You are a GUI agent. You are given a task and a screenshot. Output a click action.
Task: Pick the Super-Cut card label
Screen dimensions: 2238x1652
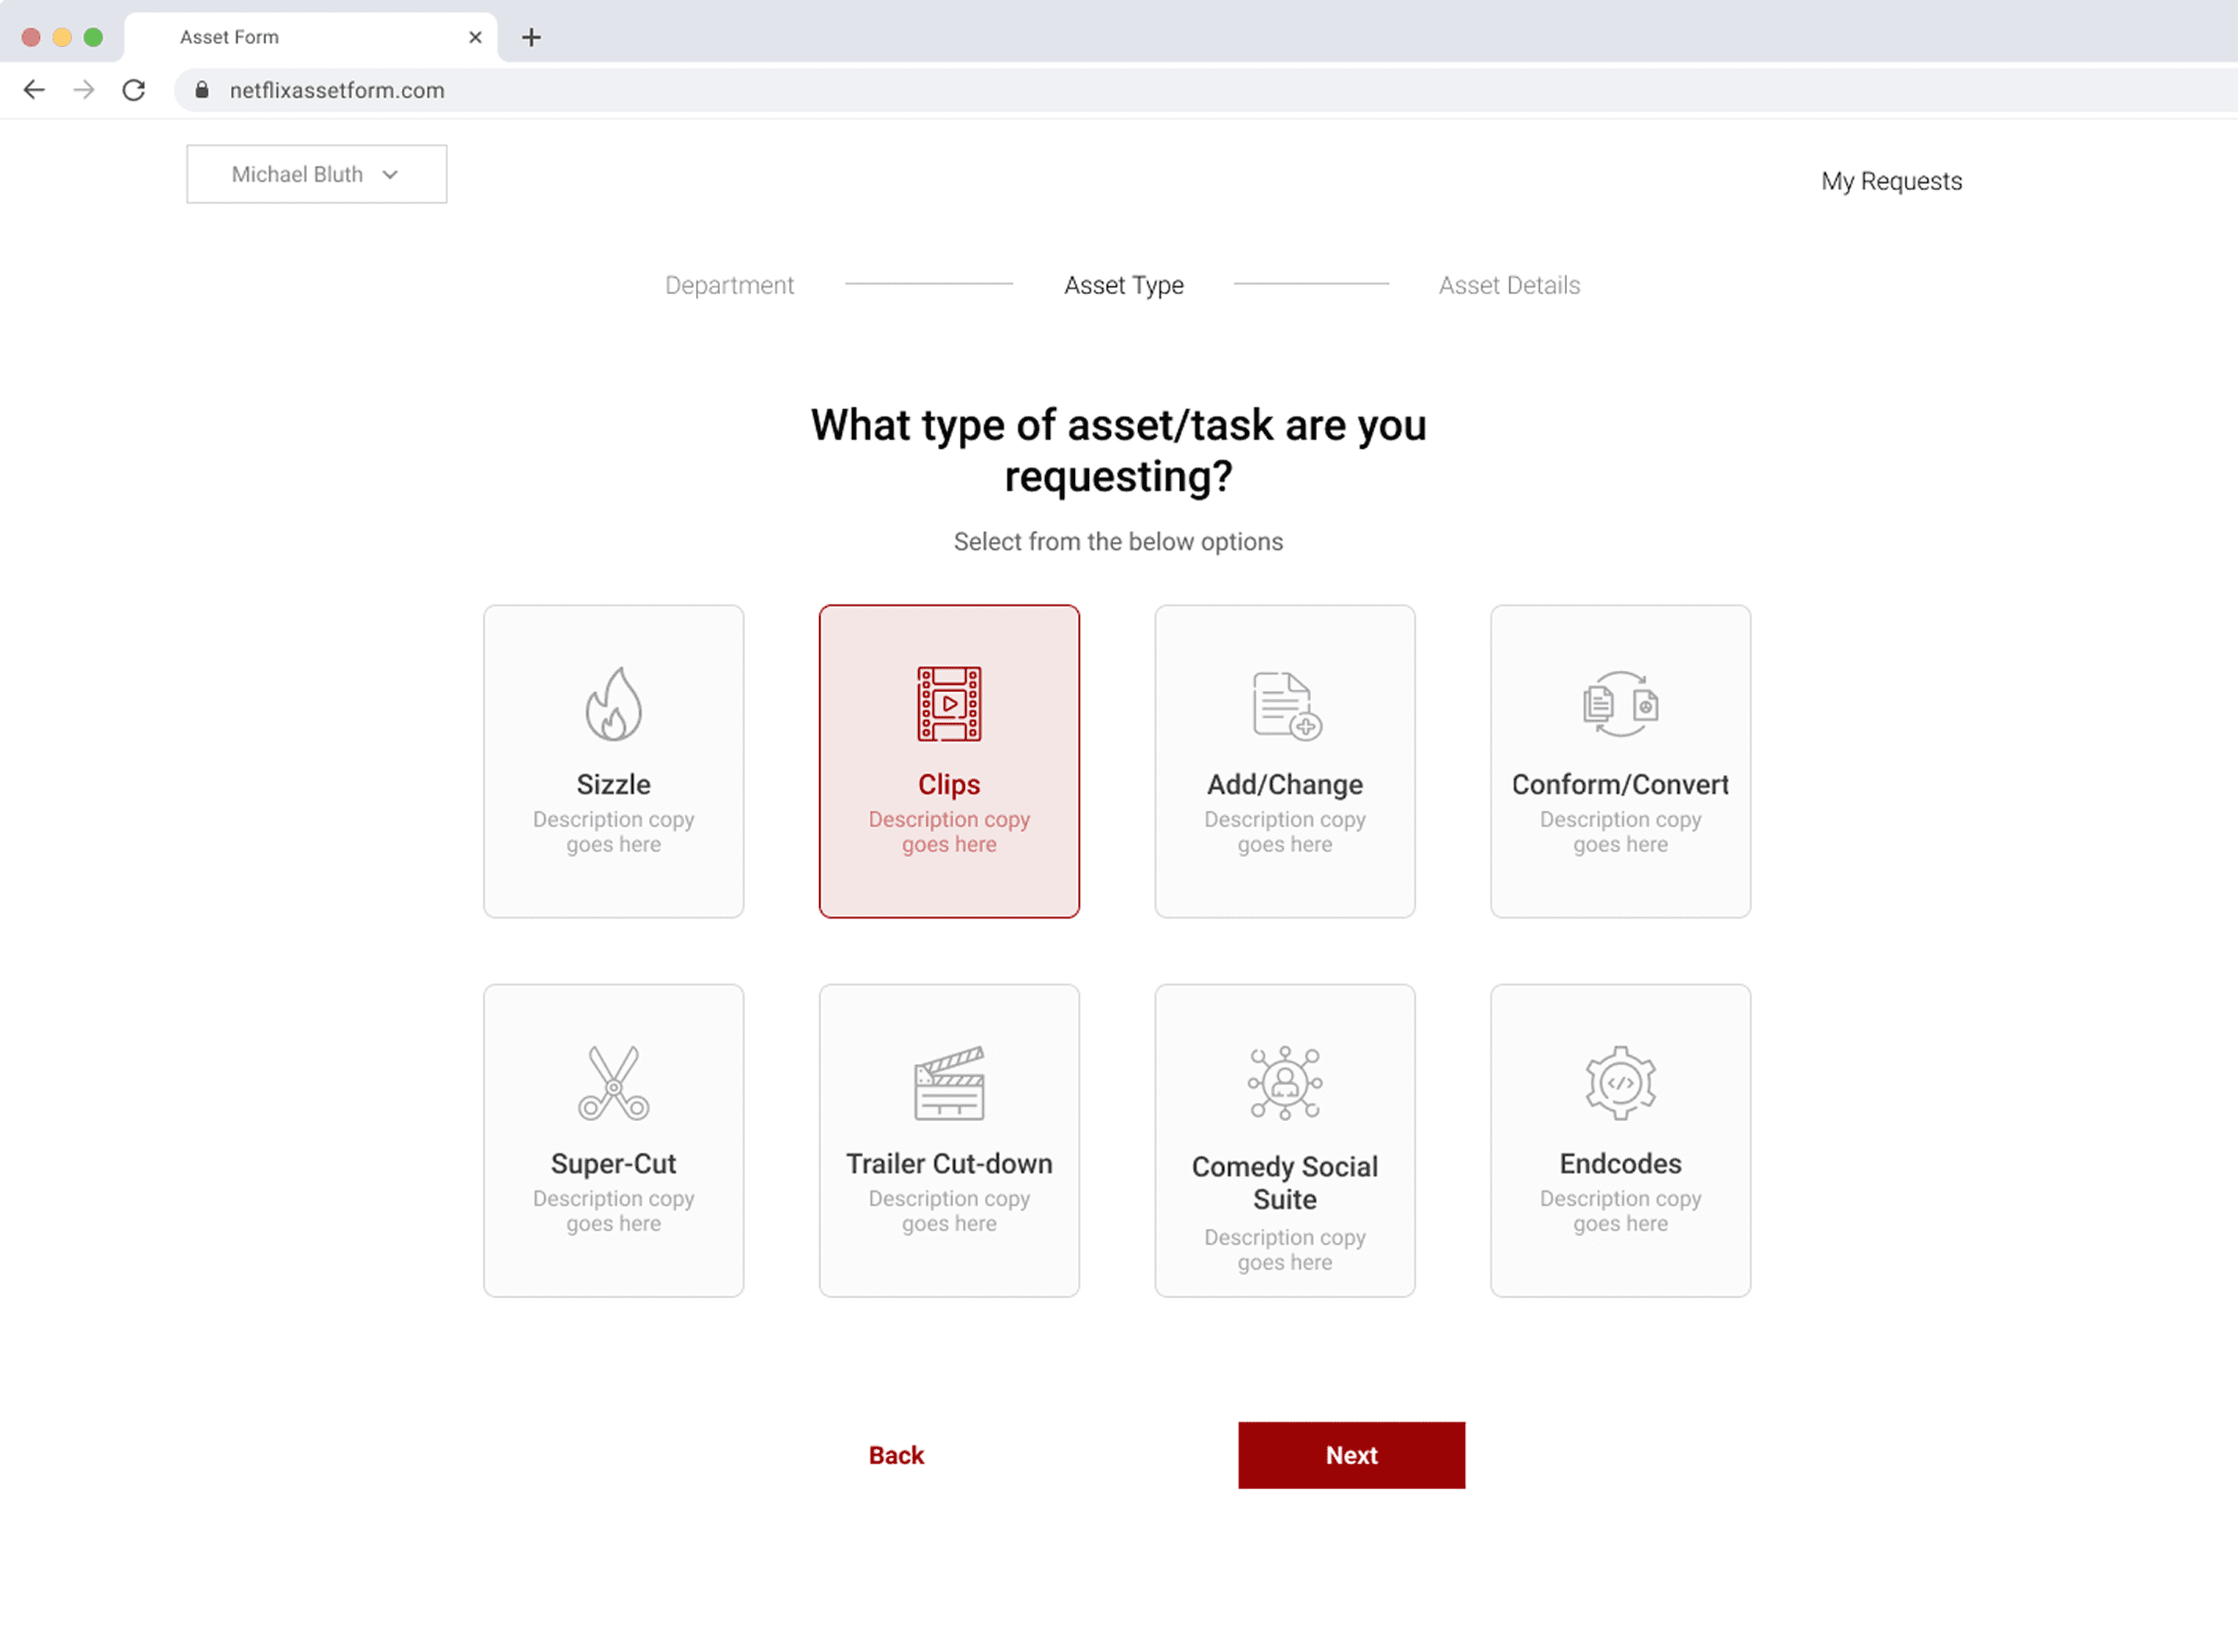point(613,1164)
